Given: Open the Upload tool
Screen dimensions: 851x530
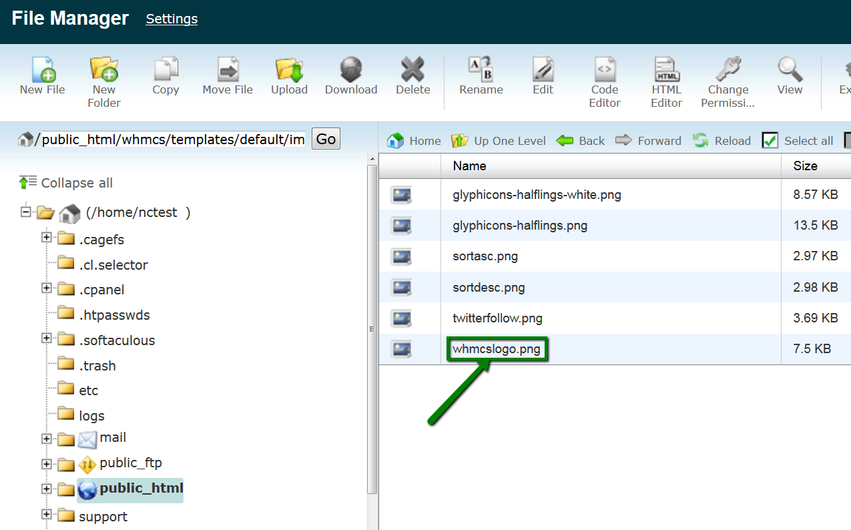Looking at the screenshot, I should click(x=289, y=69).
